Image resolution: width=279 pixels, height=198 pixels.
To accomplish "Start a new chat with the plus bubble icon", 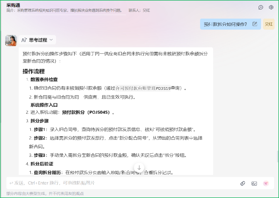I will coord(261,7).
